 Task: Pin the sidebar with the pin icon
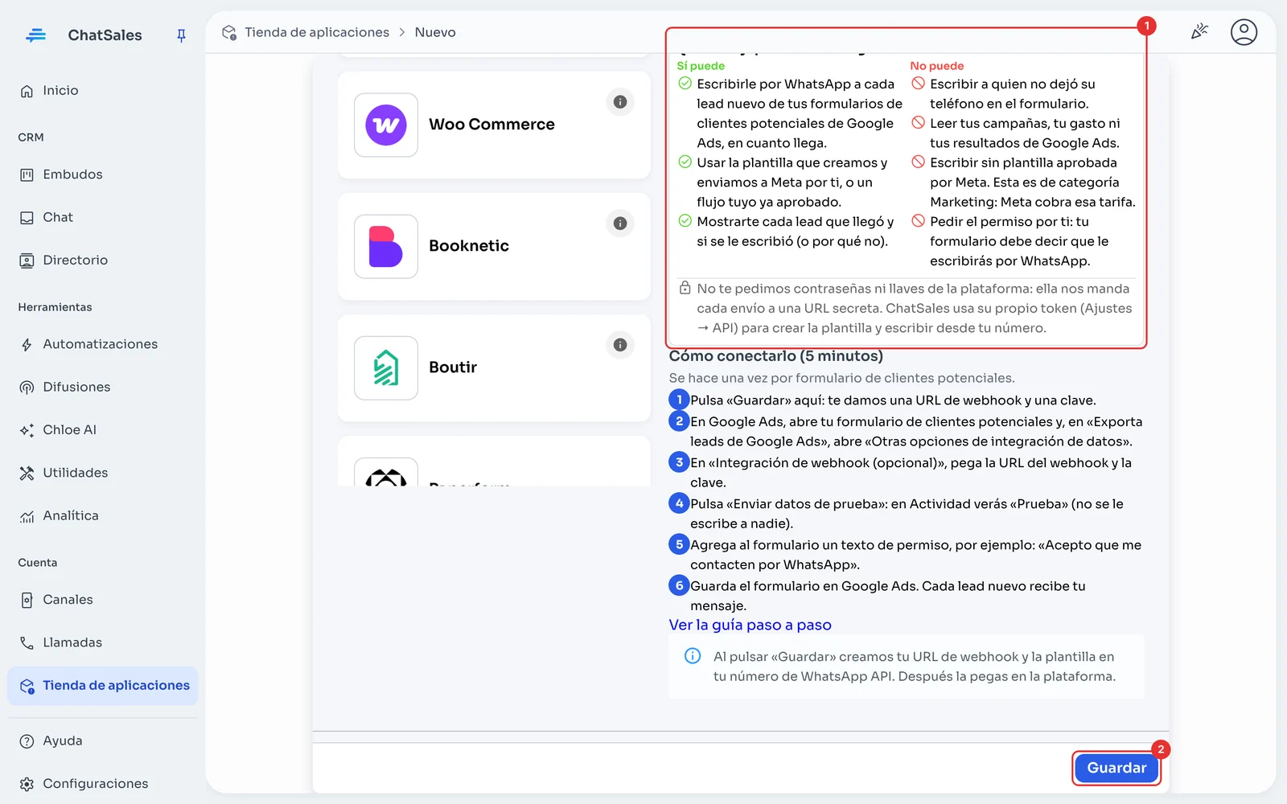[x=181, y=35]
